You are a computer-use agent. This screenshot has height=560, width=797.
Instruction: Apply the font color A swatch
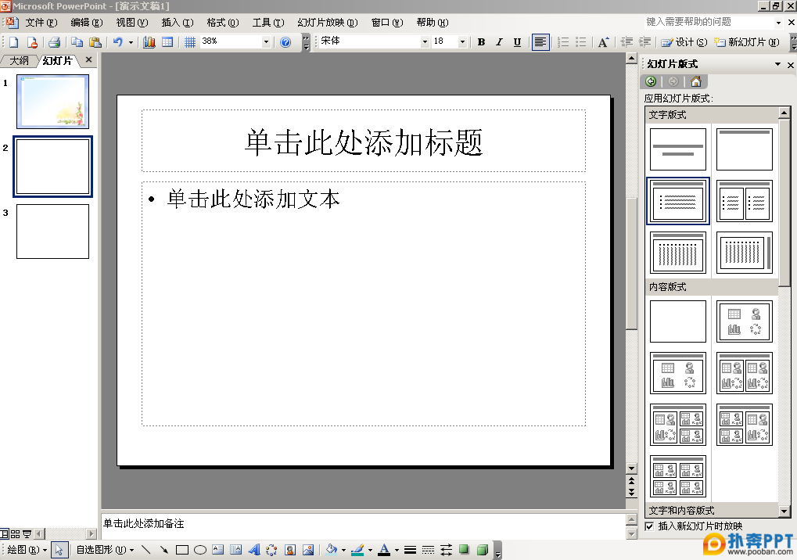point(384,549)
